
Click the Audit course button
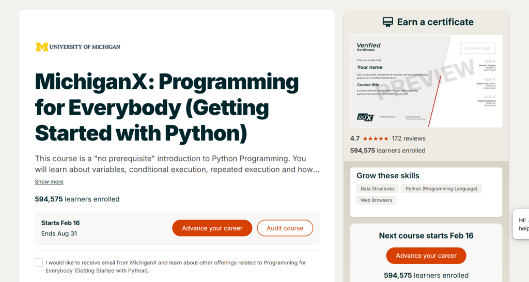coord(285,228)
